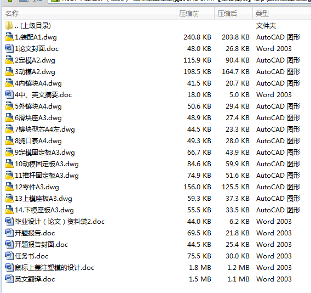Image resolution: width=311 pixels, height=293 pixels.
Task: Click the 1.1 MB compressed size value
Action: coord(238,279)
